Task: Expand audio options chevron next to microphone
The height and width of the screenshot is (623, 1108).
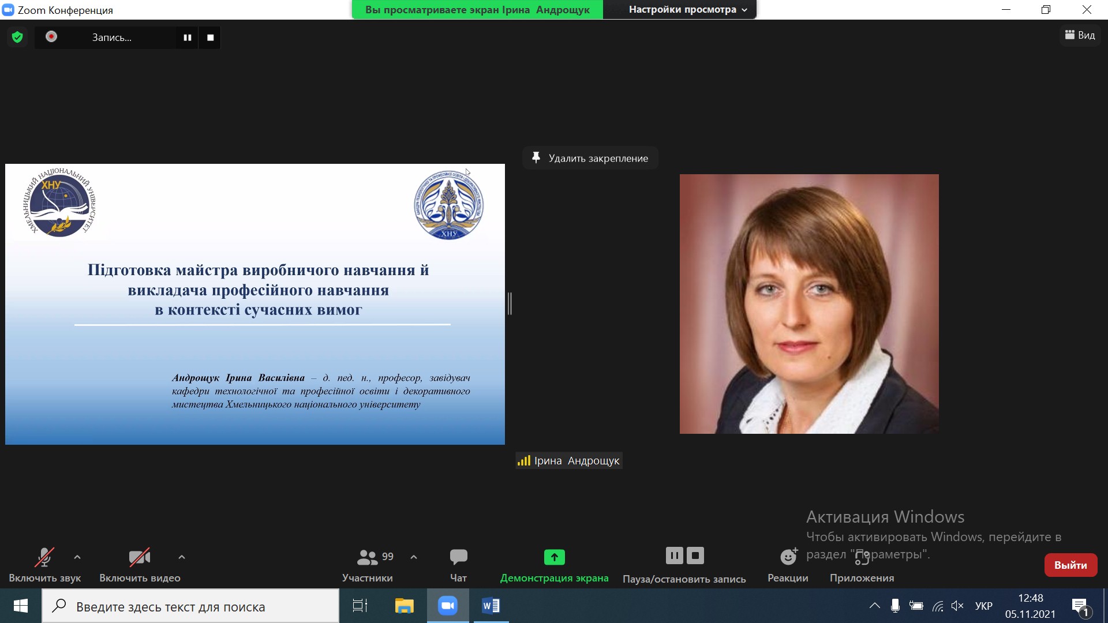Action: (77, 557)
